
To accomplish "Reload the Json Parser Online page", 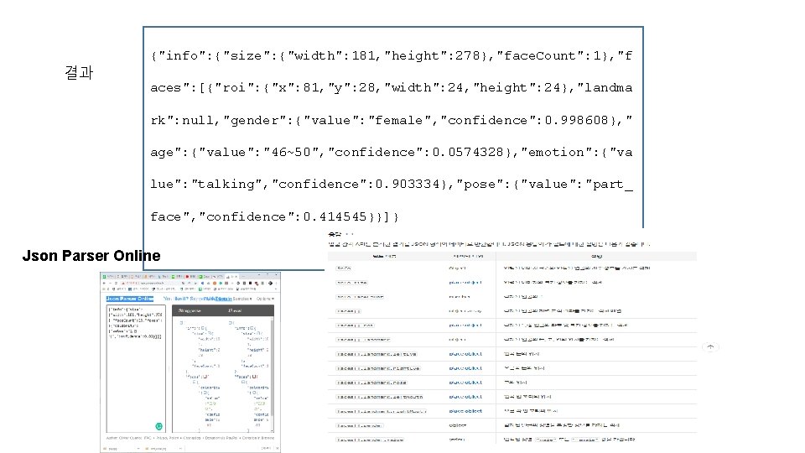I will tap(116, 283).
